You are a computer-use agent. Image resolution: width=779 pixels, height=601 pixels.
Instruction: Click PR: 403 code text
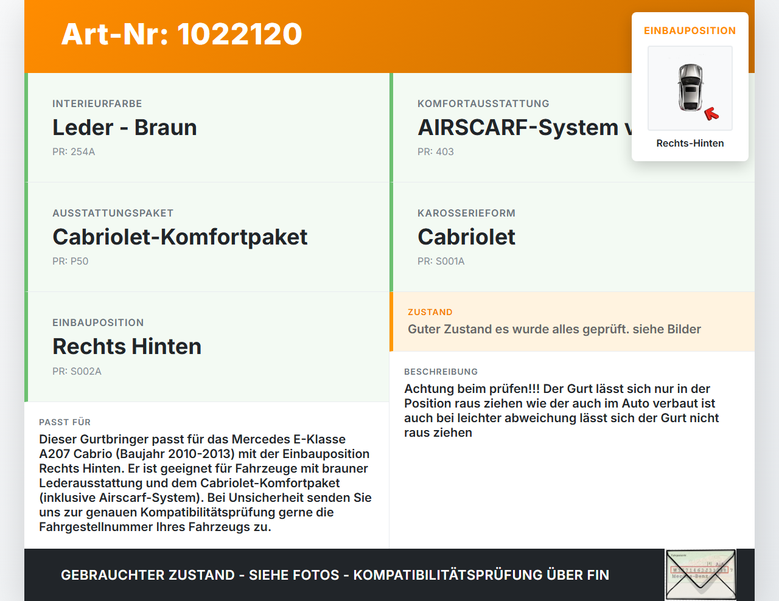click(436, 151)
